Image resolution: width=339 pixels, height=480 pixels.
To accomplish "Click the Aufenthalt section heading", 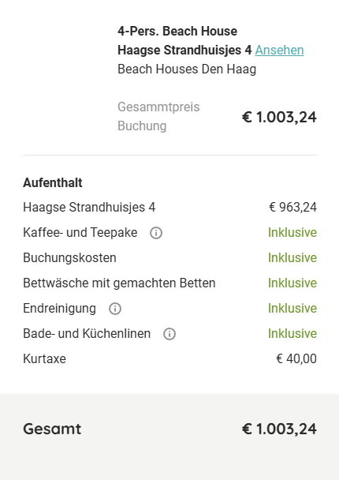I will click(x=53, y=182).
